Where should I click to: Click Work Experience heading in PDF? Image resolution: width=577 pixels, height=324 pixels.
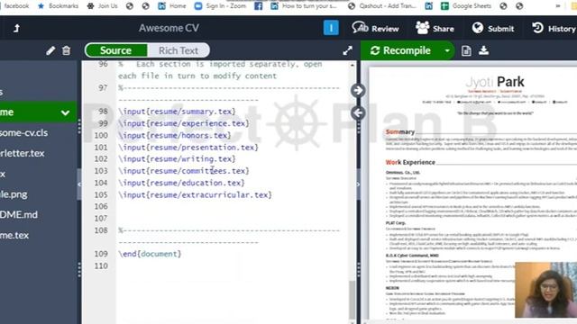[x=410, y=162]
